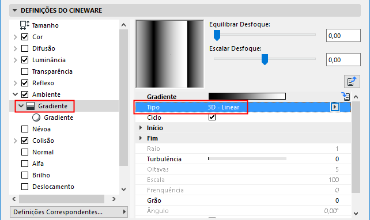Click up arrow of channel list scrollbar
Screen dimensions: 370x220
pyautogui.click(x=124, y=25)
